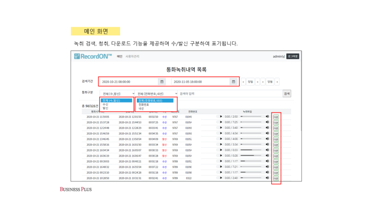Open the 전체 (전화번호,내선) search field dropdown
The width and height of the screenshot is (375, 211).
(156, 93)
